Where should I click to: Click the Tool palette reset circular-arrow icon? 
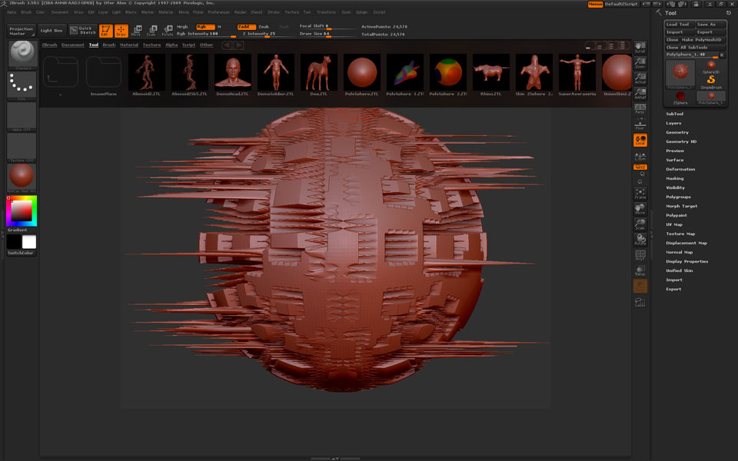pyautogui.click(x=729, y=13)
